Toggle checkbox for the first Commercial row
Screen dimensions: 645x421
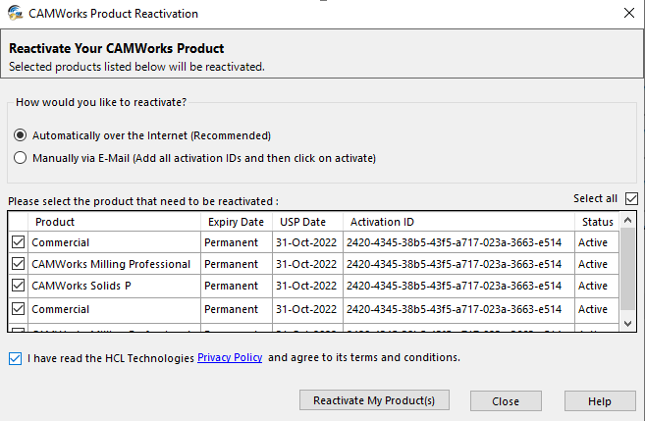click(18, 242)
